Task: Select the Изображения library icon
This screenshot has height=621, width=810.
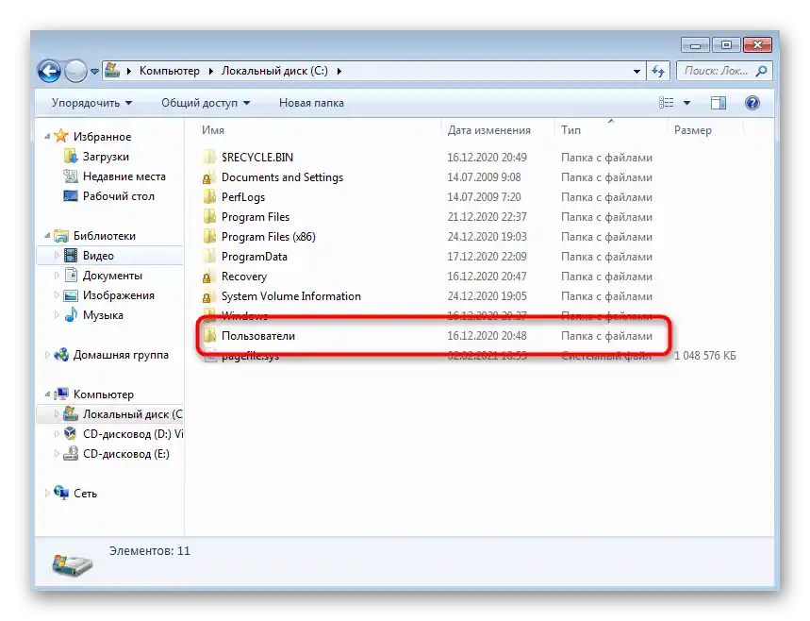Action: pos(71,295)
